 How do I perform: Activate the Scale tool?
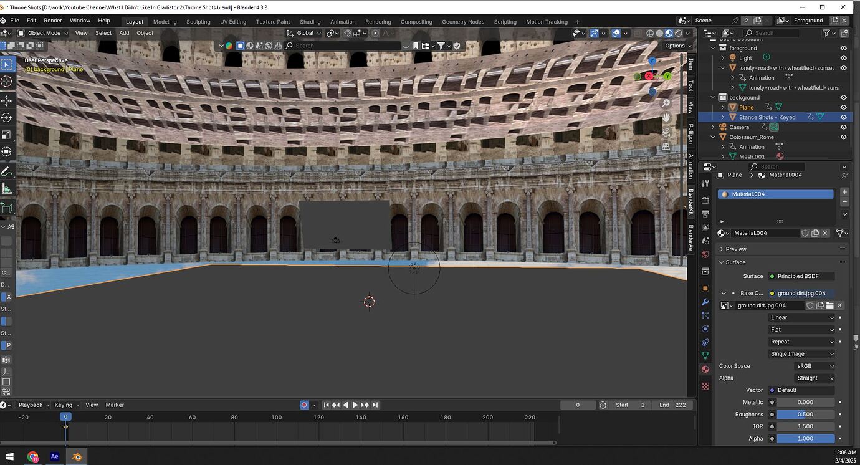tap(6, 135)
